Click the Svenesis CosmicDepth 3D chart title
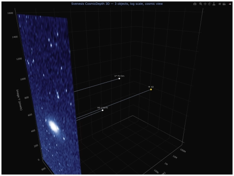Screen dimensions: 234x176 117,4
